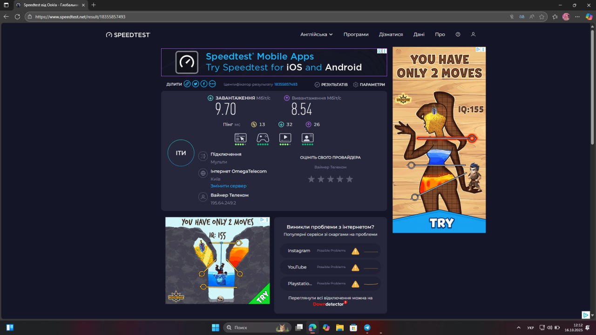Image resolution: width=596 pixels, height=335 pixels.
Task: Rate provider one star
Action: tap(311, 179)
